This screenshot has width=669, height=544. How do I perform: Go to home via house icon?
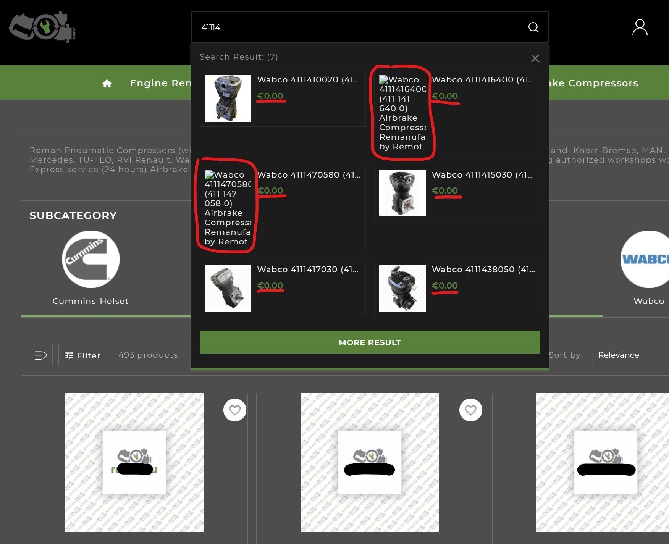tap(107, 83)
